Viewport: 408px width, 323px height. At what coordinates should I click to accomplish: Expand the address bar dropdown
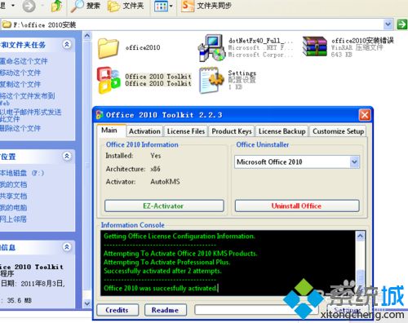(x=388, y=24)
